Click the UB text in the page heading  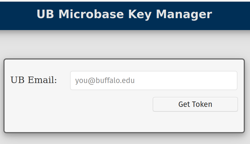[45, 14]
